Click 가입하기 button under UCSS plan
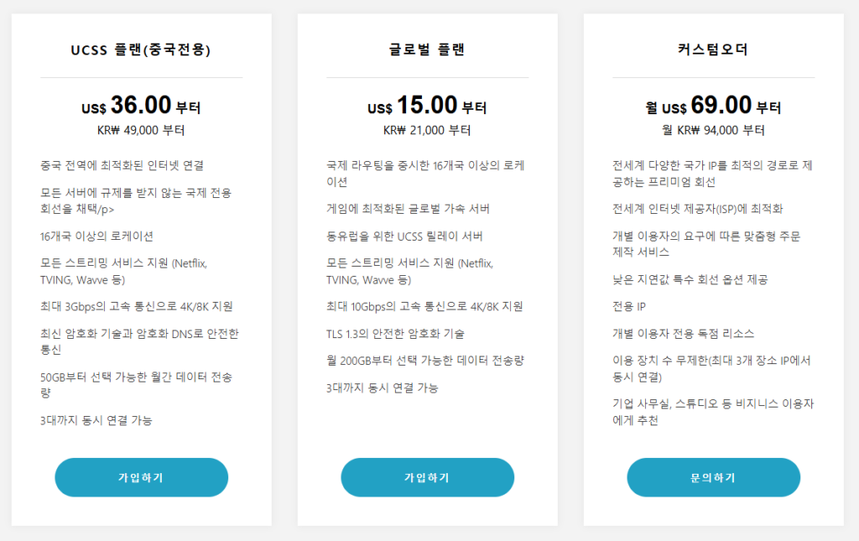This screenshot has height=541, width=859. tap(141, 477)
